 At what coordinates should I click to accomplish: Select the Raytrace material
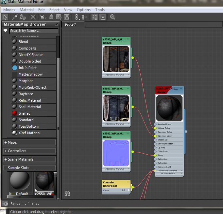(34, 94)
